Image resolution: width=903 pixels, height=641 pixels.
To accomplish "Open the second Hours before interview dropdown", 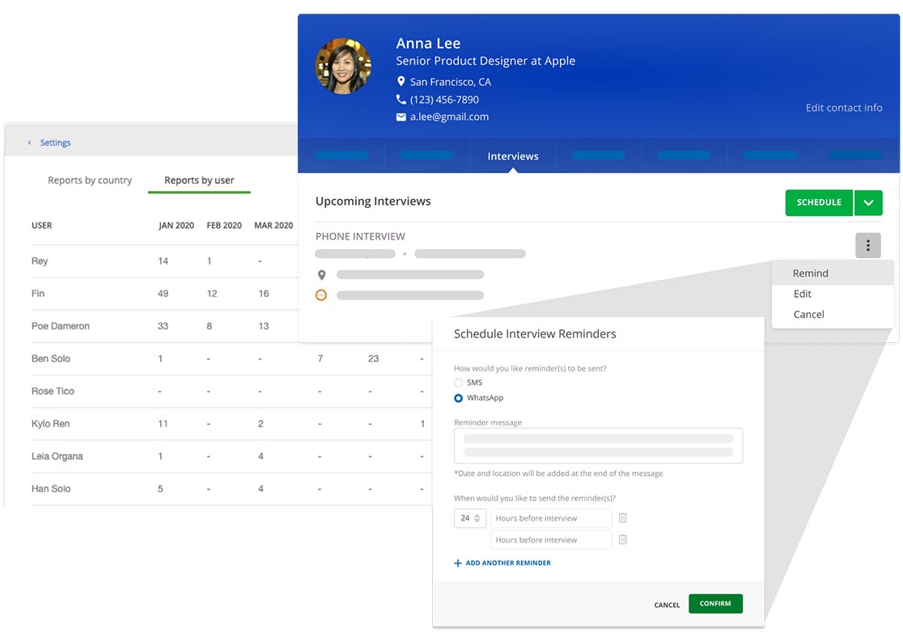I will (551, 540).
